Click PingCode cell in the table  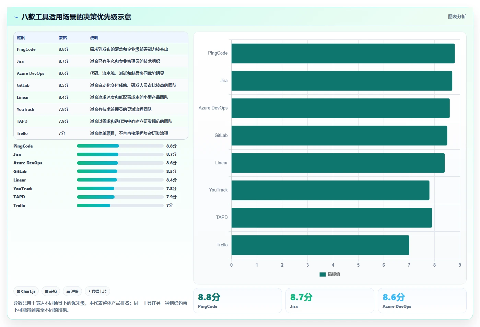[x=26, y=49]
